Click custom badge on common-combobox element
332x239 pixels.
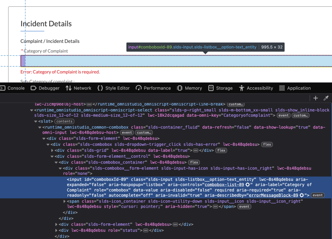point(144,133)
